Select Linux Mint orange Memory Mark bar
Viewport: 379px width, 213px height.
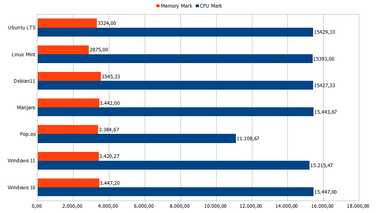coord(64,50)
